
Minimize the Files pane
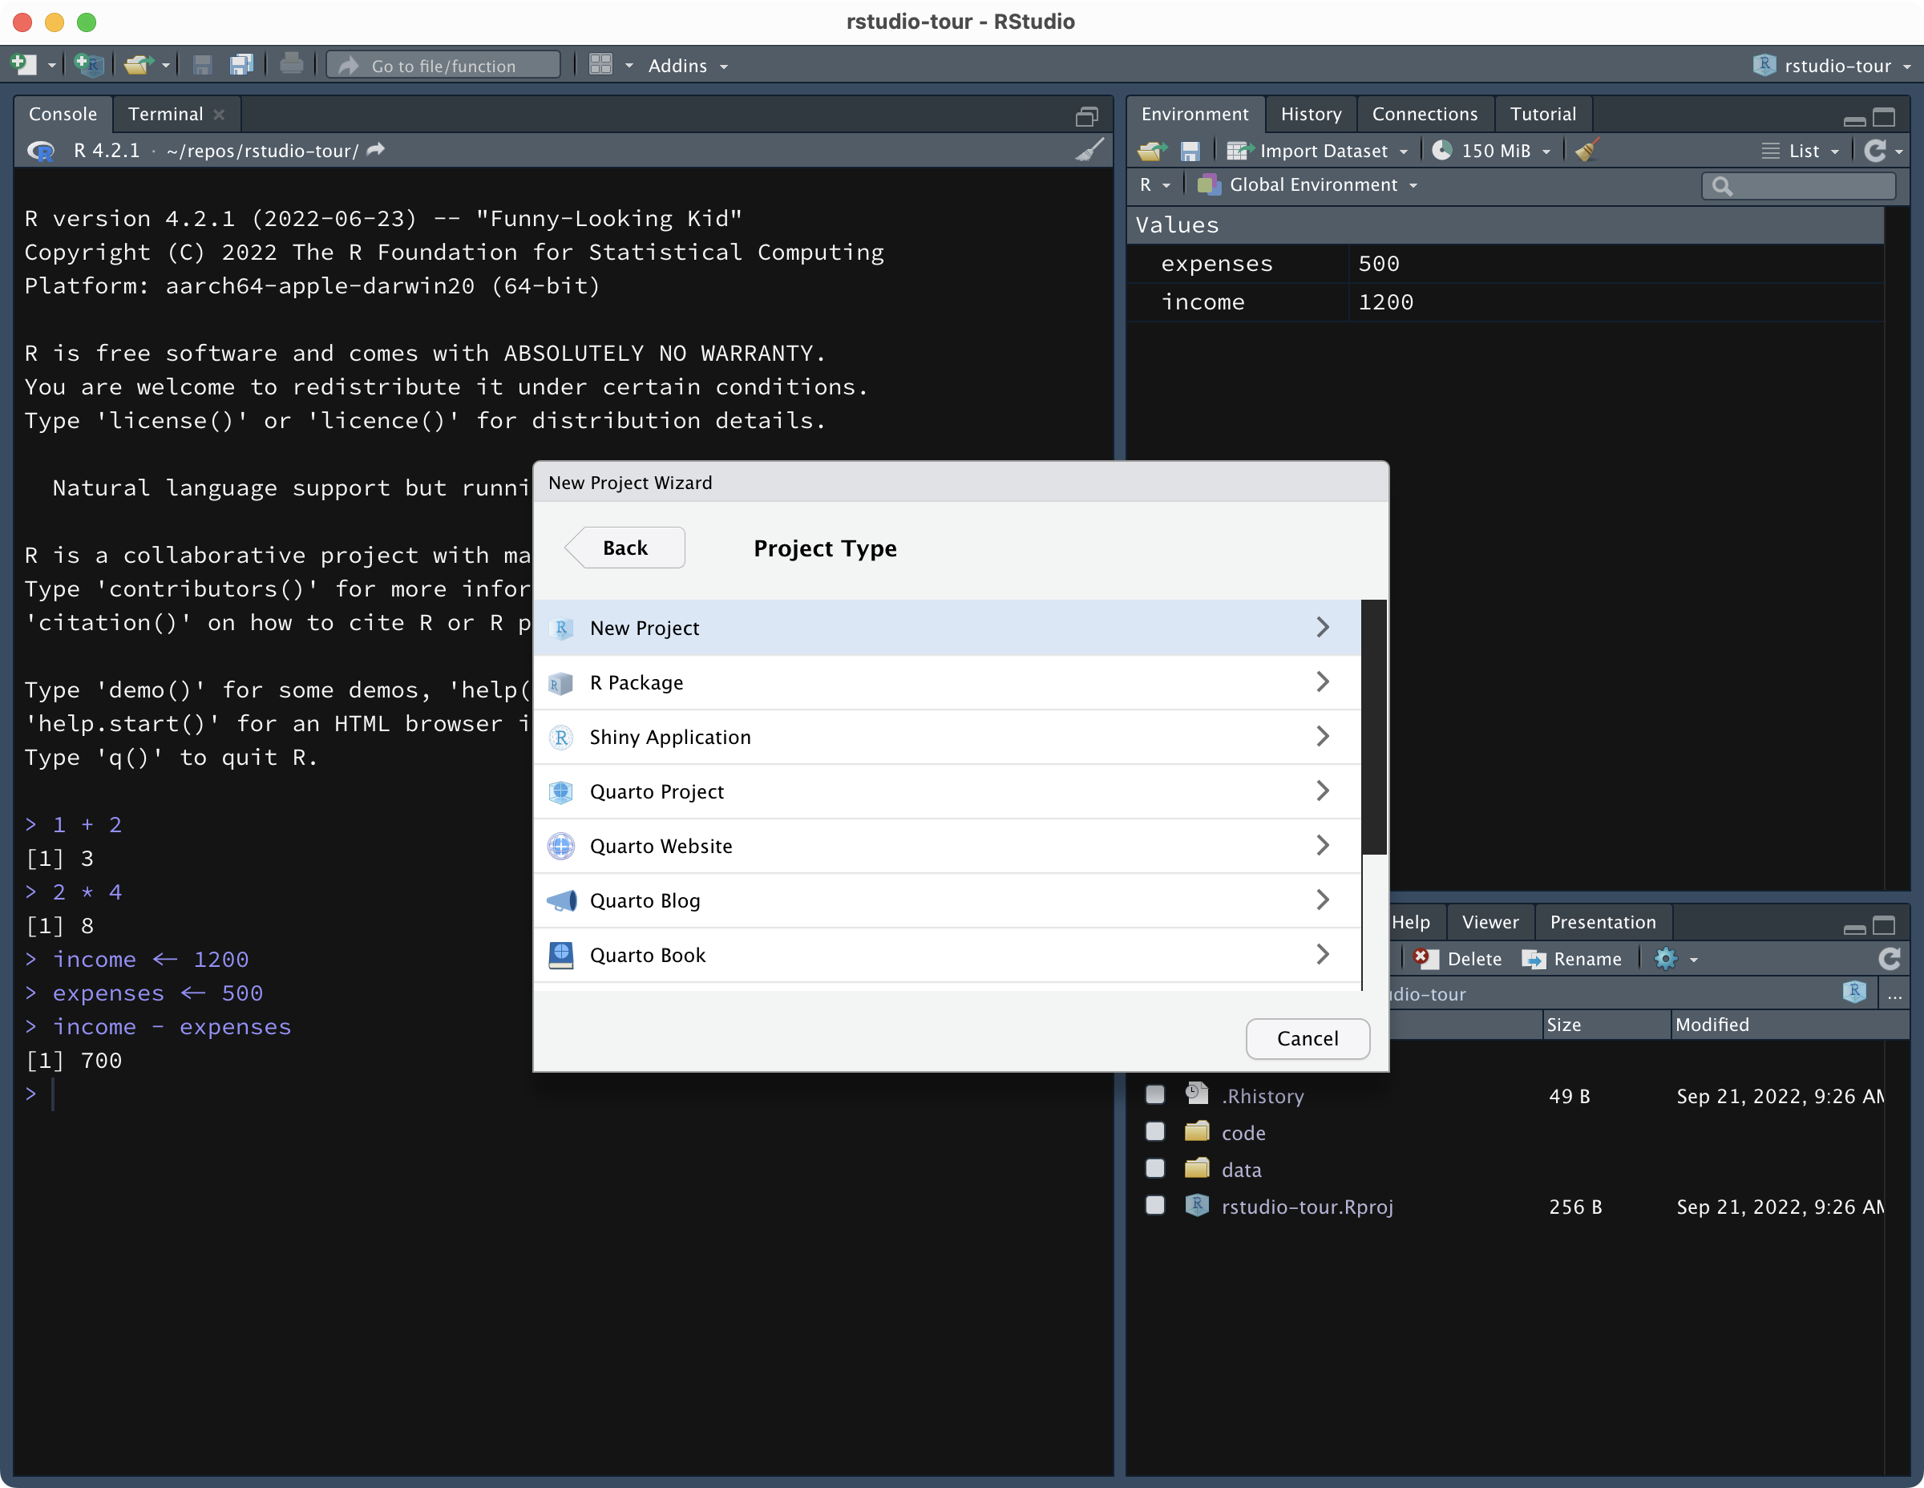click(1854, 928)
